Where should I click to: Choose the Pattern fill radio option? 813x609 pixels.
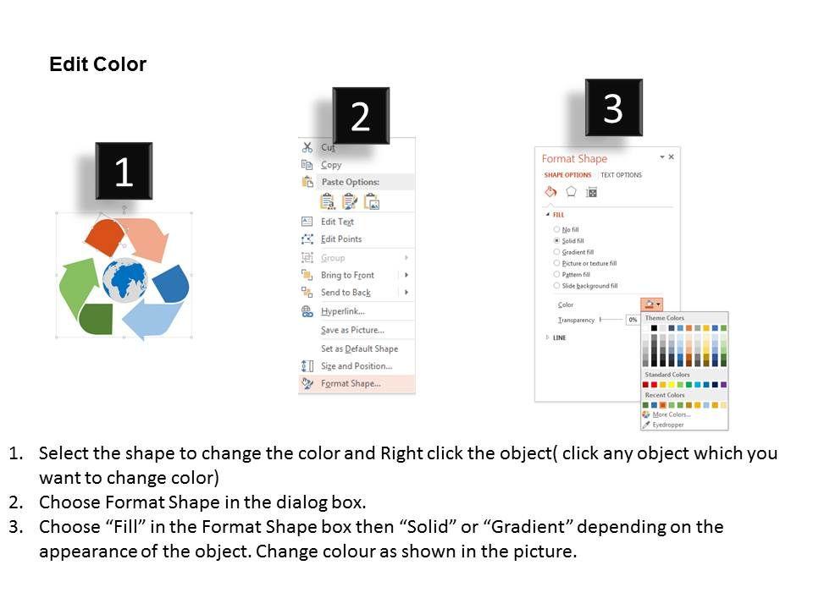click(556, 275)
